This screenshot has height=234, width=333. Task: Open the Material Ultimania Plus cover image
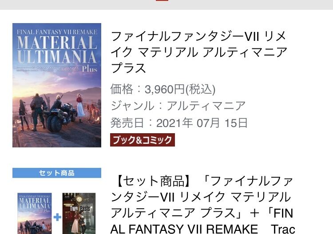pyautogui.click(x=57, y=85)
